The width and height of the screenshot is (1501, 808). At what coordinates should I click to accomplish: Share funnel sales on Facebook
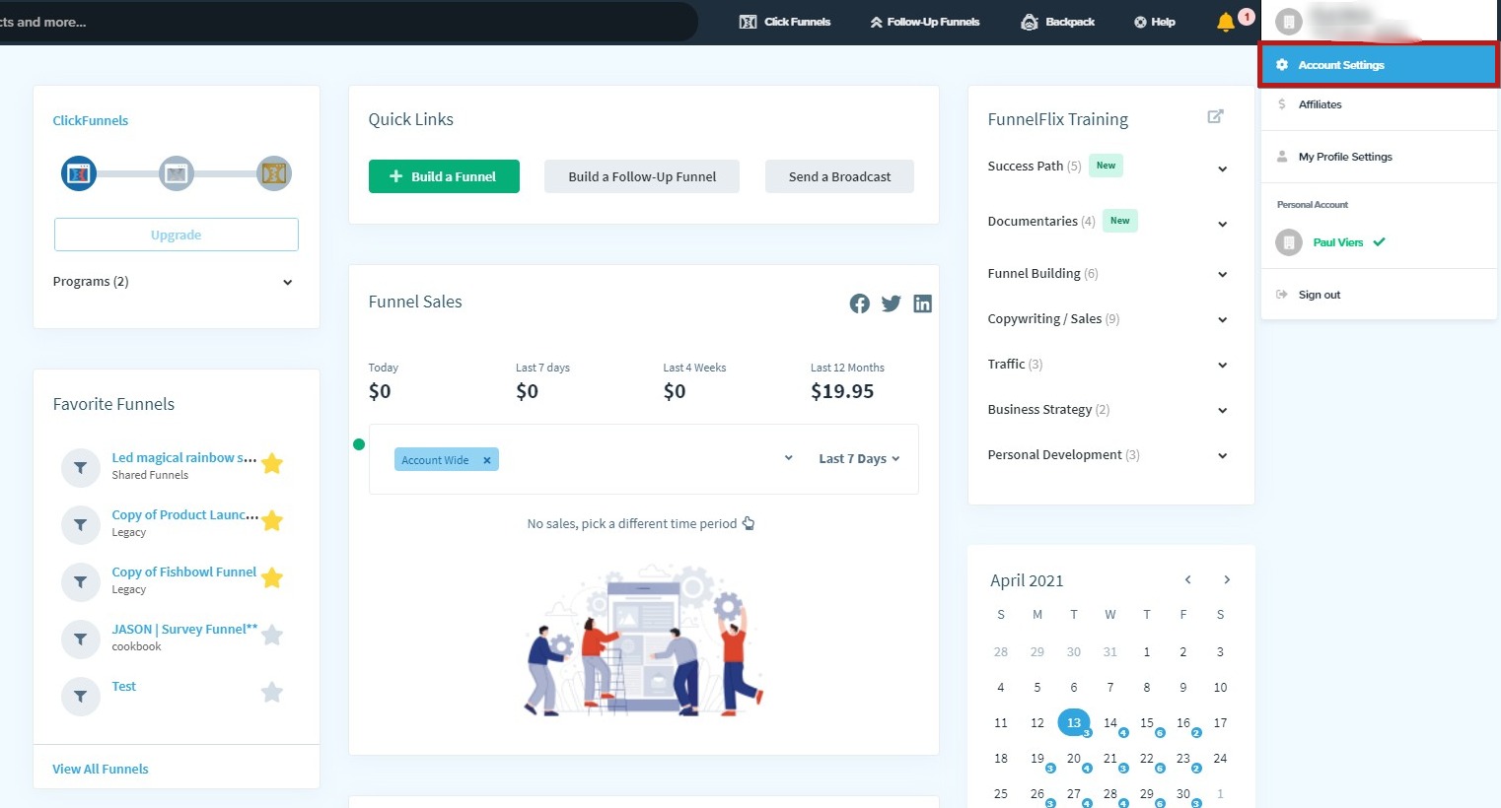[860, 303]
